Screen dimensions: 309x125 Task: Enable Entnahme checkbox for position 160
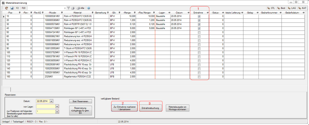(x=199, y=77)
